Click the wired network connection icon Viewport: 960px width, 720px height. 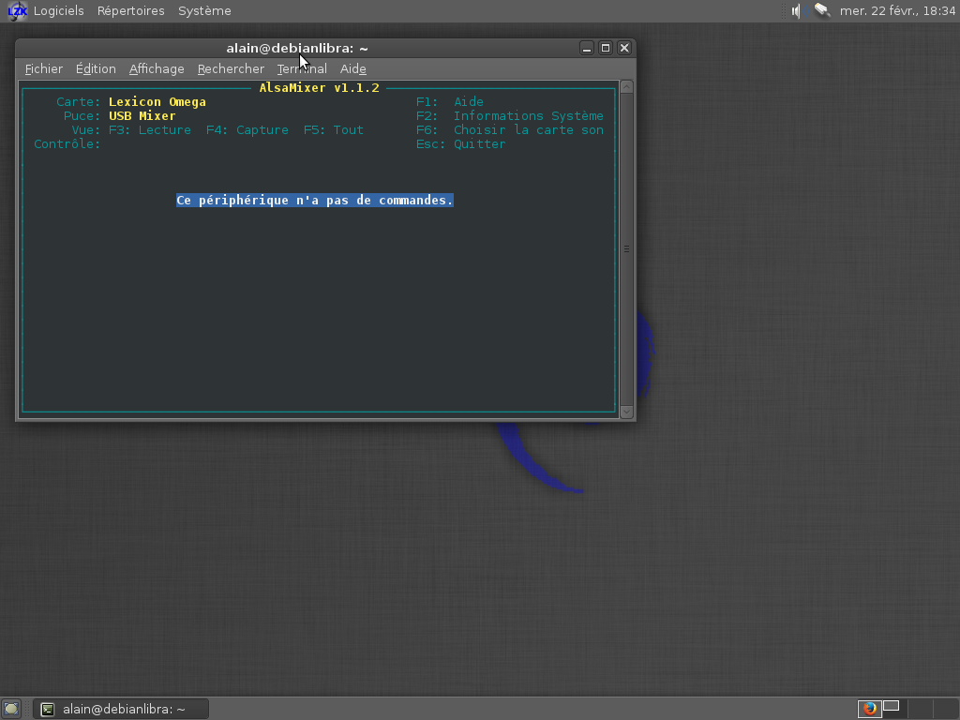click(x=822, y=11)
